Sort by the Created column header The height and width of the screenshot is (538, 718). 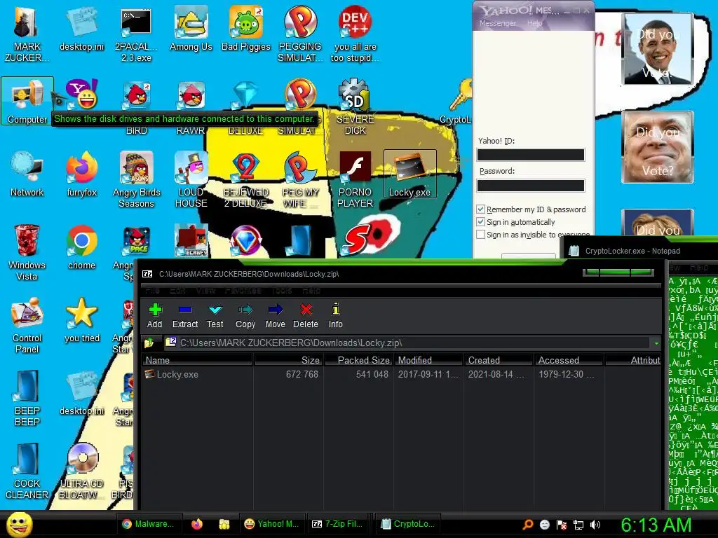click(499, 361)
